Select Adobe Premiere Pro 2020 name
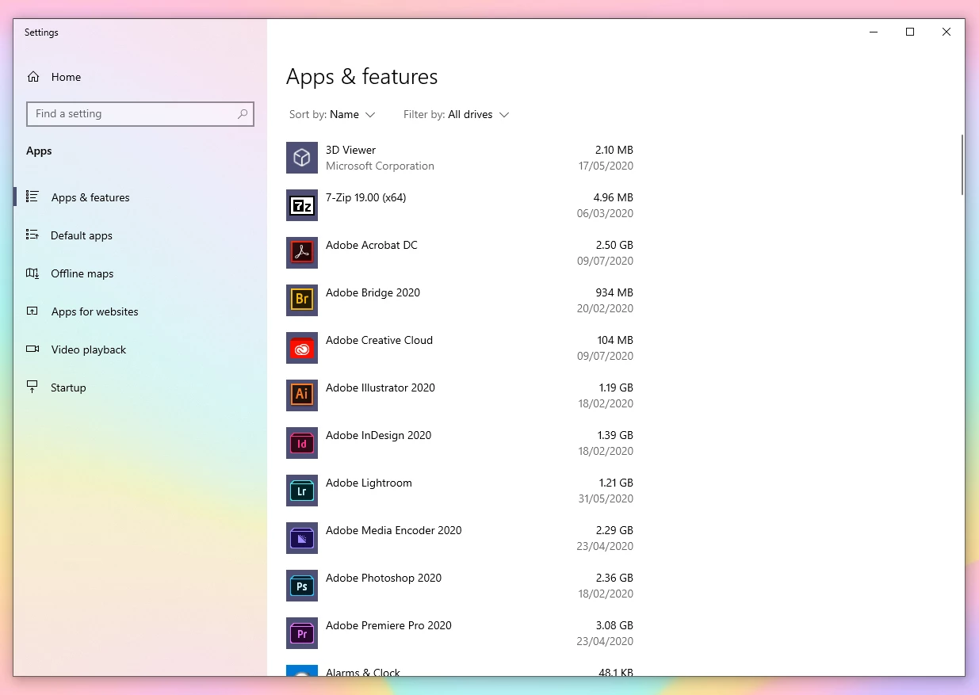The height and width of the screenshot is (695, 979). click(x=388, y=625)
